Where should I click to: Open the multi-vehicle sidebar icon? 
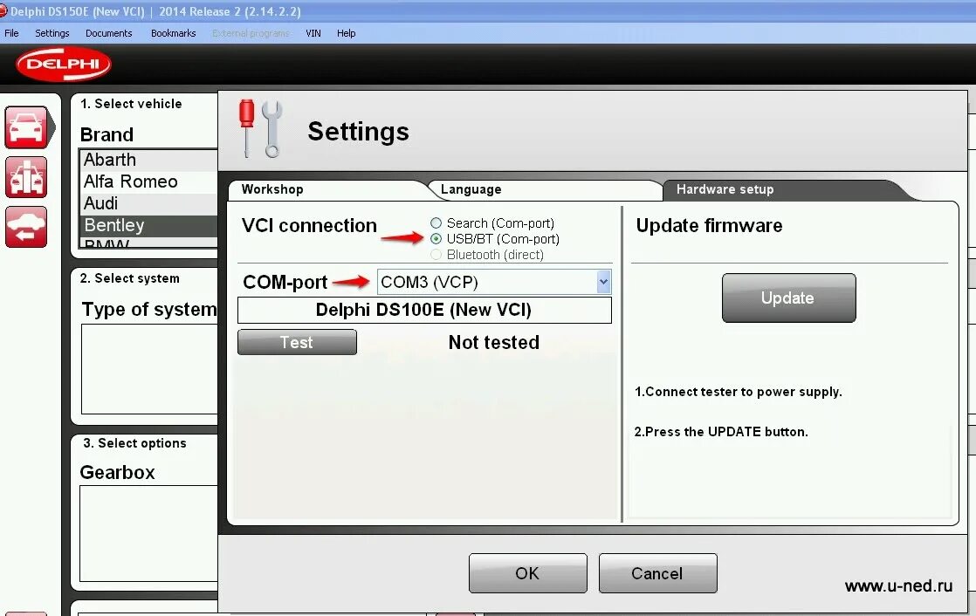[26, 177]
